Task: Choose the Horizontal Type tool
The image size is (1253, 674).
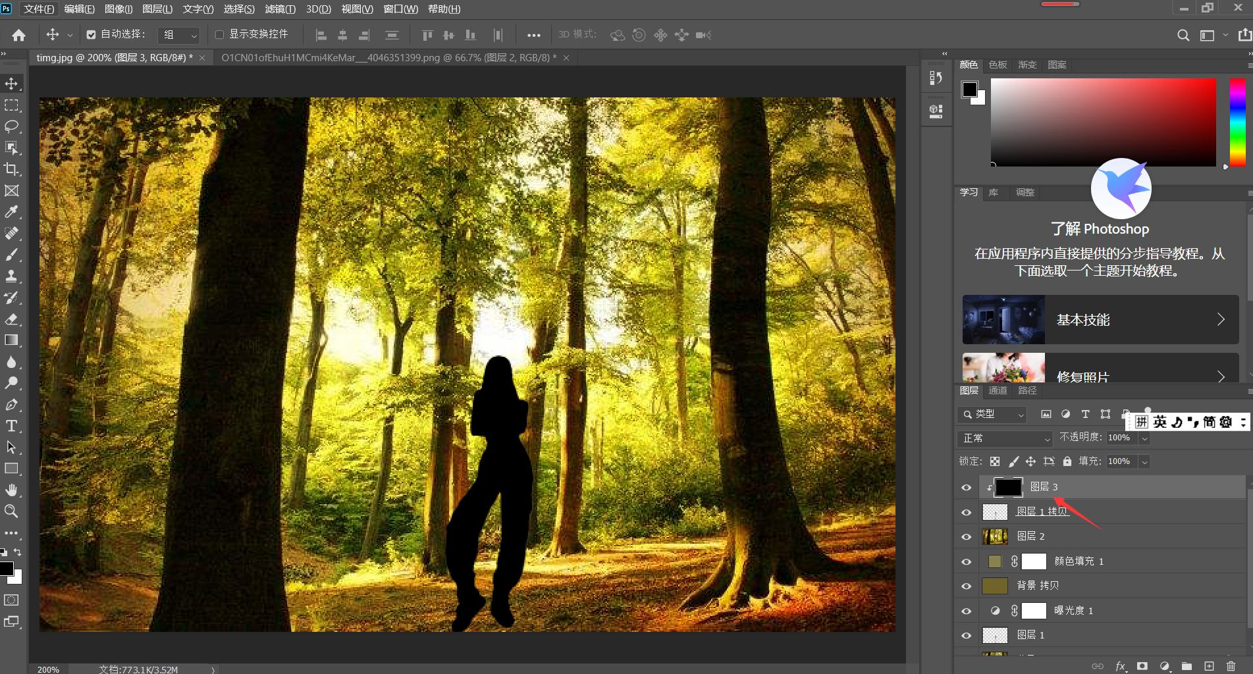Action: click(x=12, y=426)
